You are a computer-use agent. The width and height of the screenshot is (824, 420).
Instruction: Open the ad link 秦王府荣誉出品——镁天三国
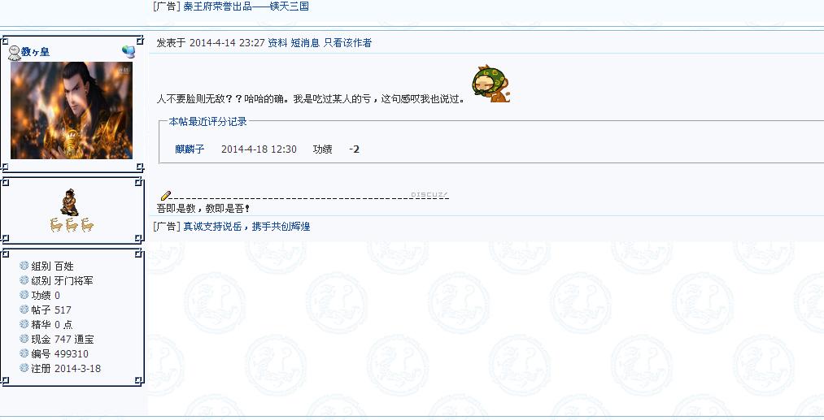click(x=246, y=6)
